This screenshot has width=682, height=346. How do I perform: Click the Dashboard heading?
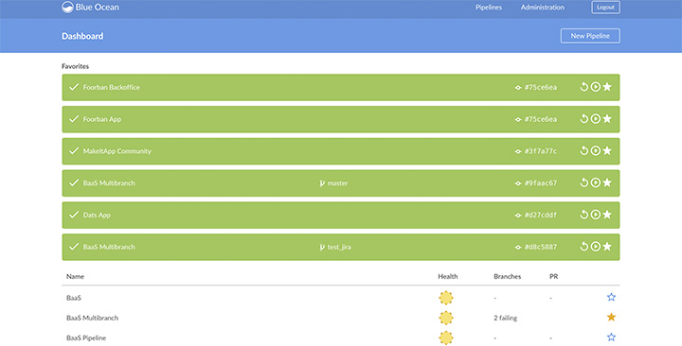click(x=82, y=36)
